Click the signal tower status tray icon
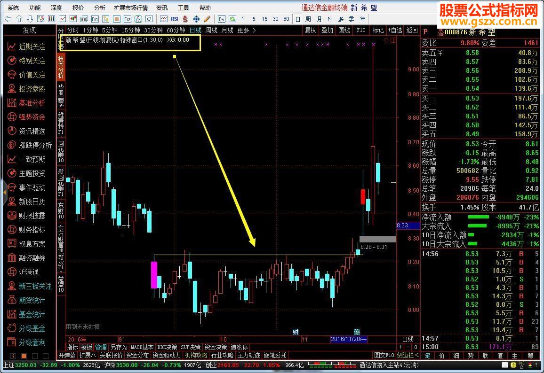 (x=521, y=365)
